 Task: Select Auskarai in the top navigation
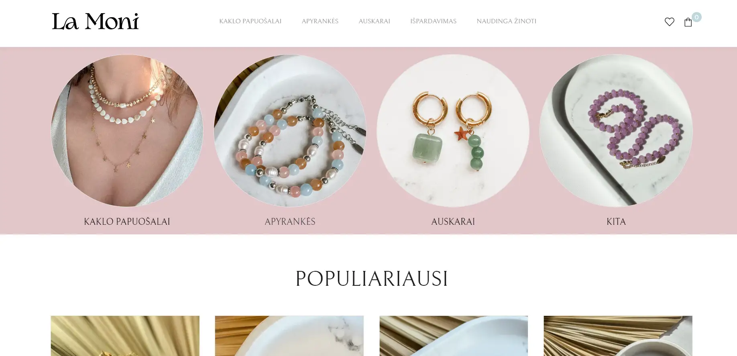point(374,21)
